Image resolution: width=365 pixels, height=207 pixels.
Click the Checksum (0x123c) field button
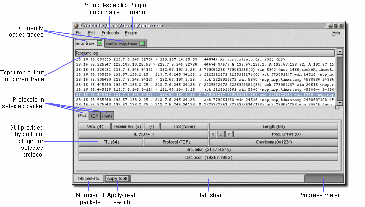point(273,142)
